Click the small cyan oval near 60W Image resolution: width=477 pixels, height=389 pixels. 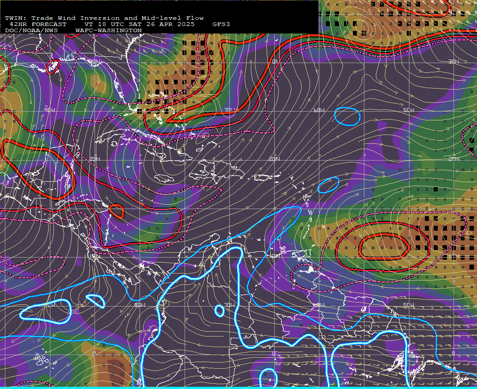point(348,116)
